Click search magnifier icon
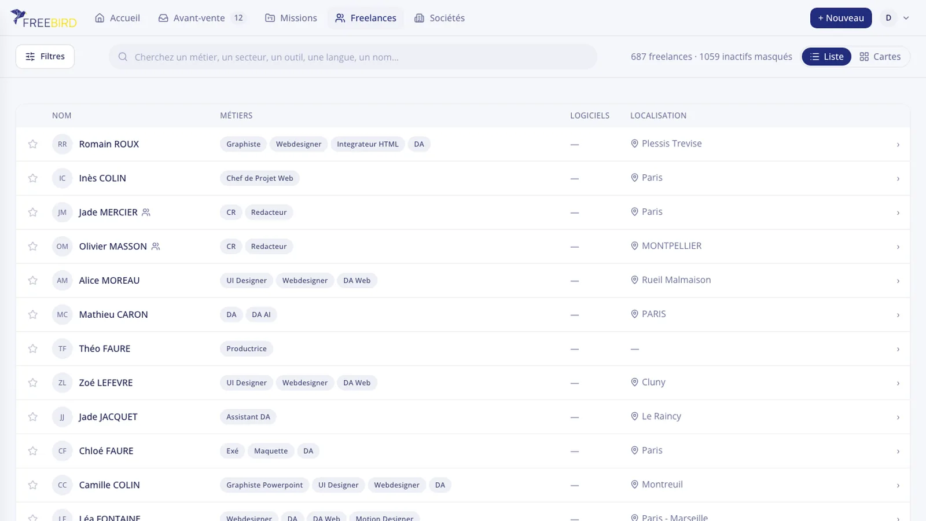Image resolution: width=926 pixels, height=521 pixels. click(123, 57)
